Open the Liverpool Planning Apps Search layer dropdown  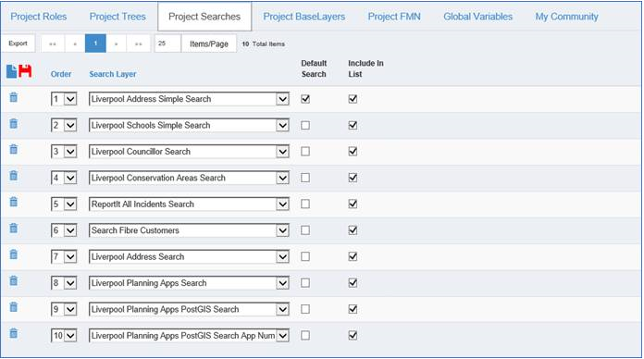(x=189, y=283)
